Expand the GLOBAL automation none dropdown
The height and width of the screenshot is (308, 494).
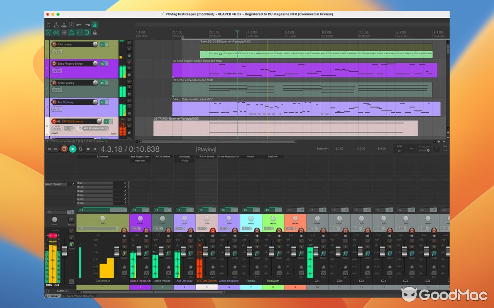pos(425,151)
